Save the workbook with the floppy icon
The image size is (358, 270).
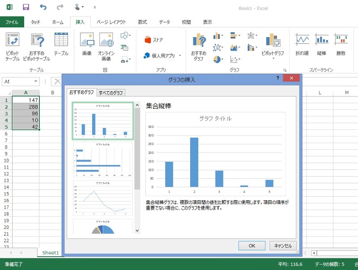coord(26,7)
